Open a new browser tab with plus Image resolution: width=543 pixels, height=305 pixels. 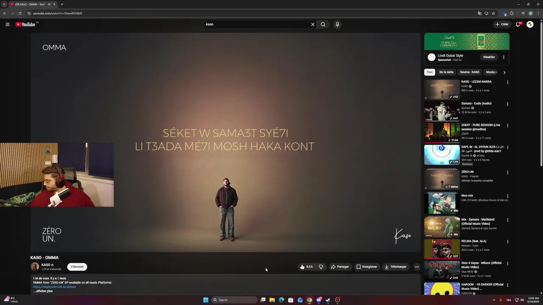pos(62,4)
